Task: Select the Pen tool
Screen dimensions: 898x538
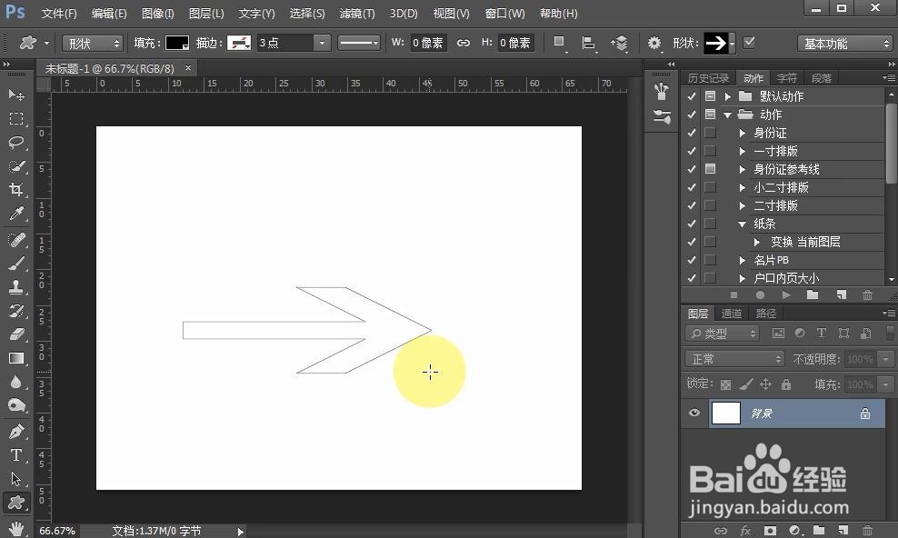Action: 16,431
